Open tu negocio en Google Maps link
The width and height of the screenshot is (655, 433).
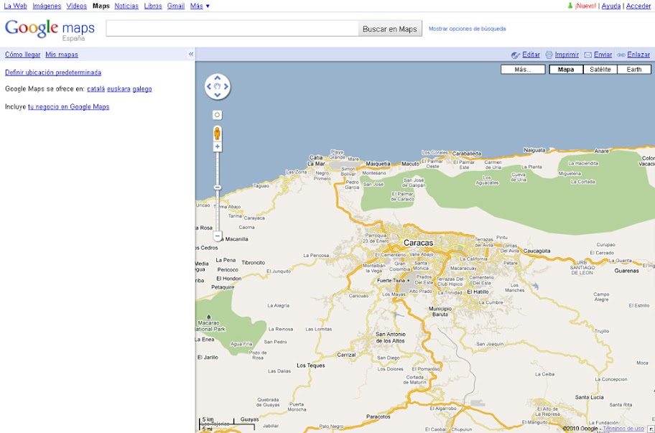pos(68,107)
